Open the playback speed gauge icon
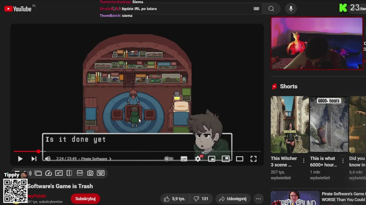The height and width of the screenshot is (205, 366). [x=48, y=173]
